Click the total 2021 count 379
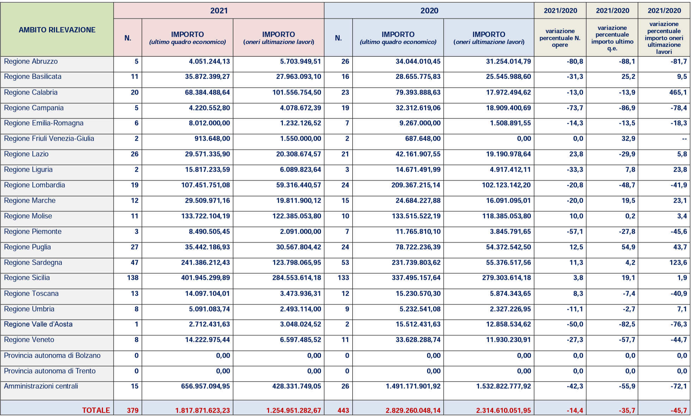Image resolution: width=692 pixels, height=417 pixels. click(x=133, y=410)
